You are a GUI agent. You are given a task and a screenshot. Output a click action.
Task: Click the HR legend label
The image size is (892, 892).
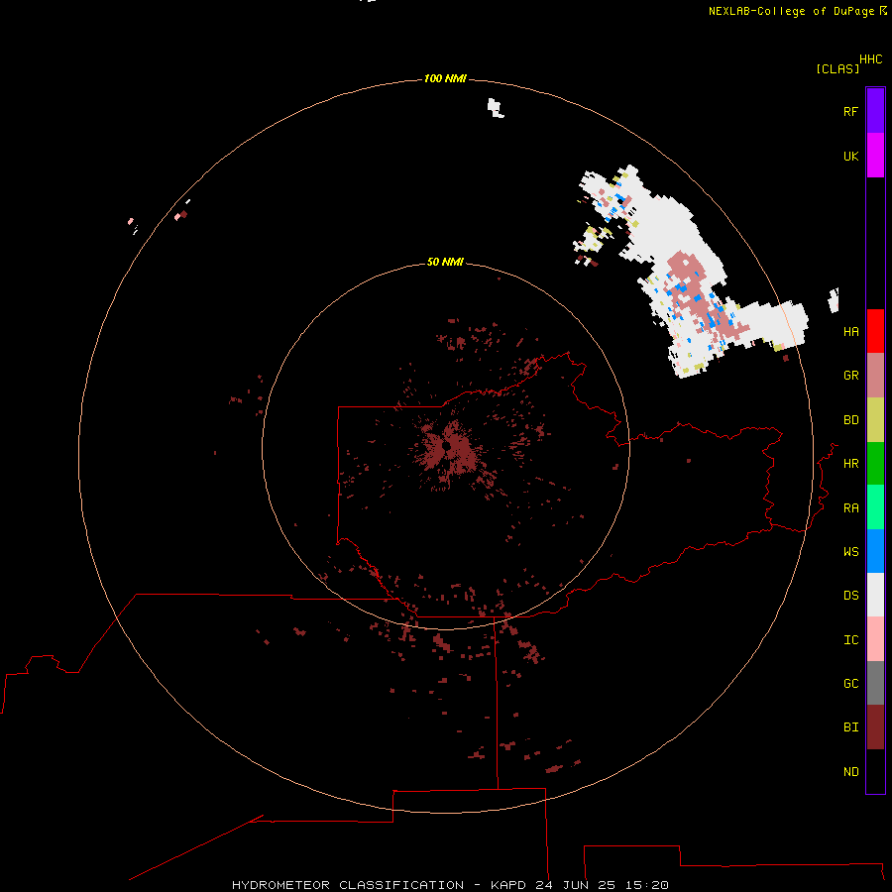point(850,464)
